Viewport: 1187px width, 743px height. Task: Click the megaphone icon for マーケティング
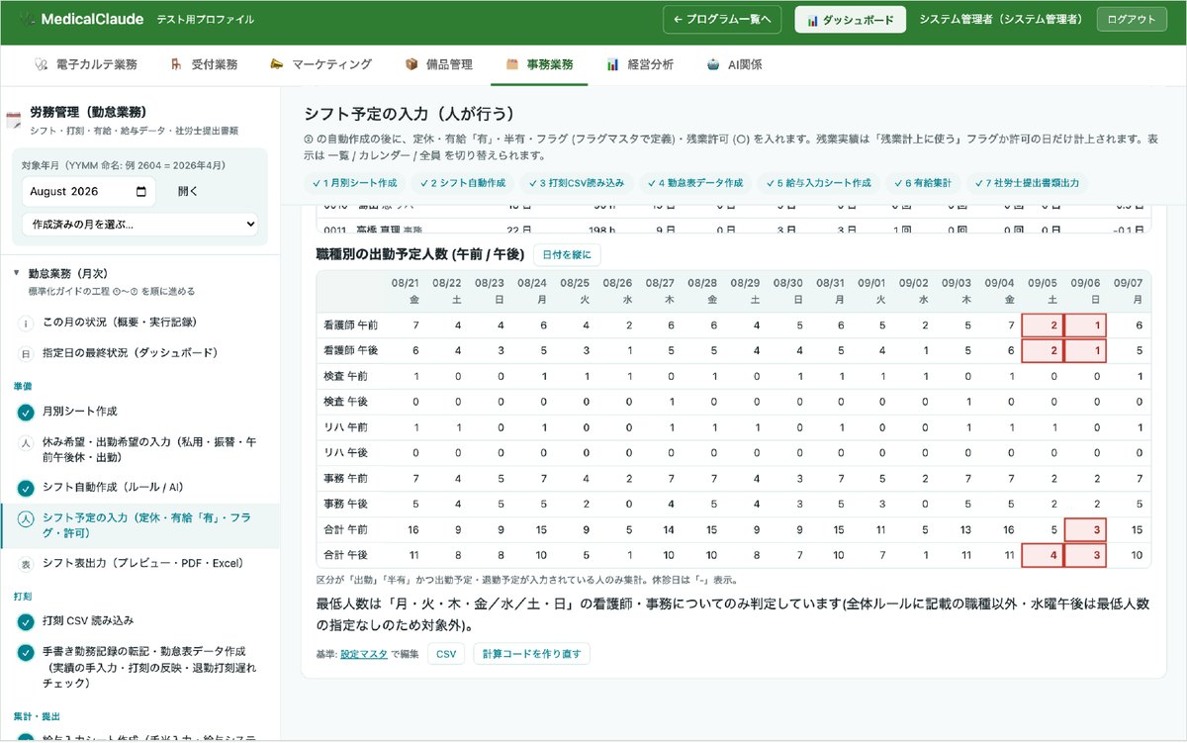(276, 64)
